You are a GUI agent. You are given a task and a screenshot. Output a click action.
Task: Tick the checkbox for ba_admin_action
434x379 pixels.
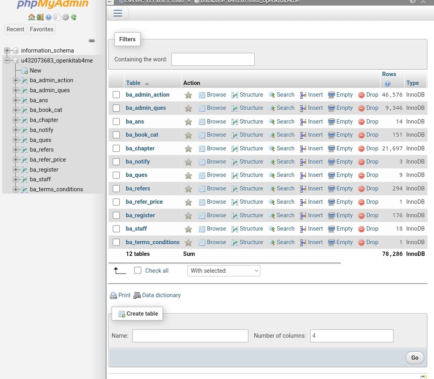(x=116, y=95)
